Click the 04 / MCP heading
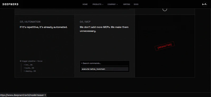 point(85,22)
